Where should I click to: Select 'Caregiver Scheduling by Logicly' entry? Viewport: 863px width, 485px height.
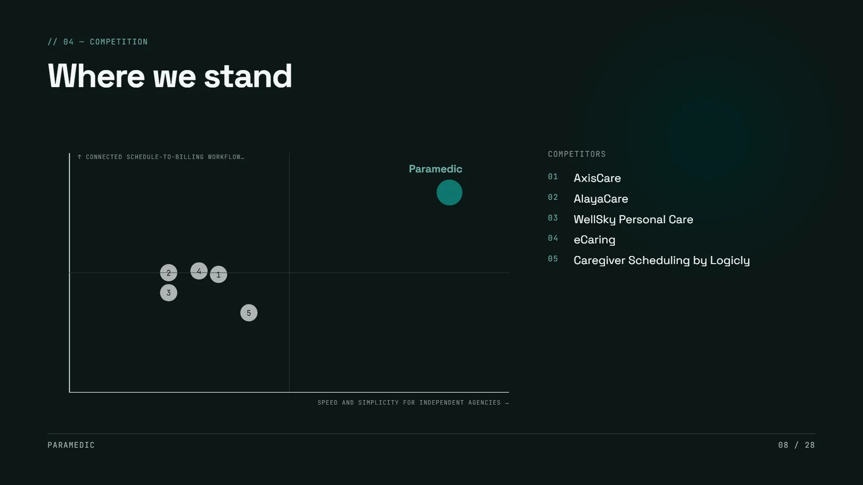661,260
